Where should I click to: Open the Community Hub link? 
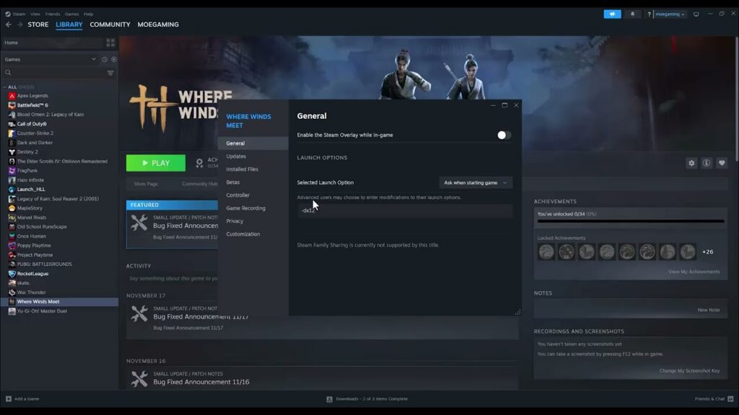200,184
